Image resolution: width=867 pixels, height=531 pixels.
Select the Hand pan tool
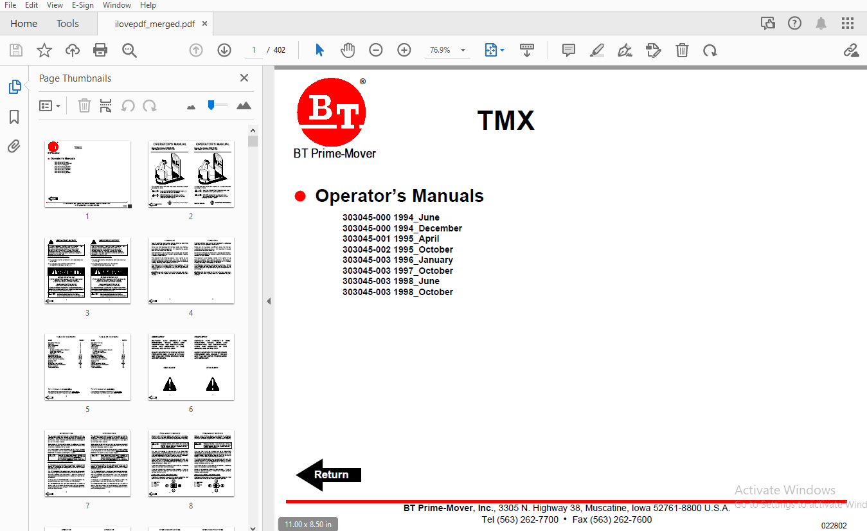(x=348, y=50)
